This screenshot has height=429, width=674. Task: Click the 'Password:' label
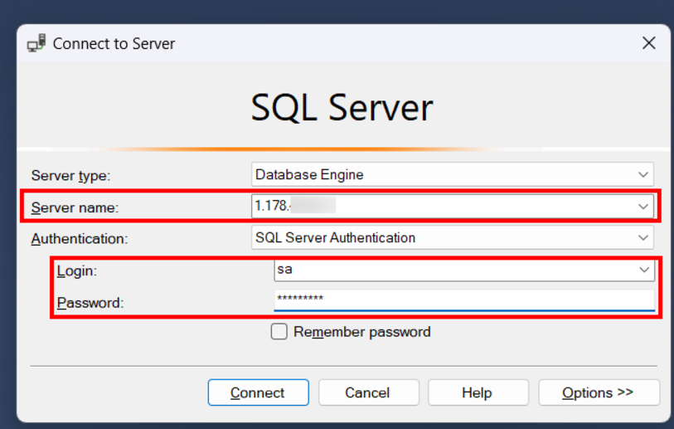[x=90, y=303]
